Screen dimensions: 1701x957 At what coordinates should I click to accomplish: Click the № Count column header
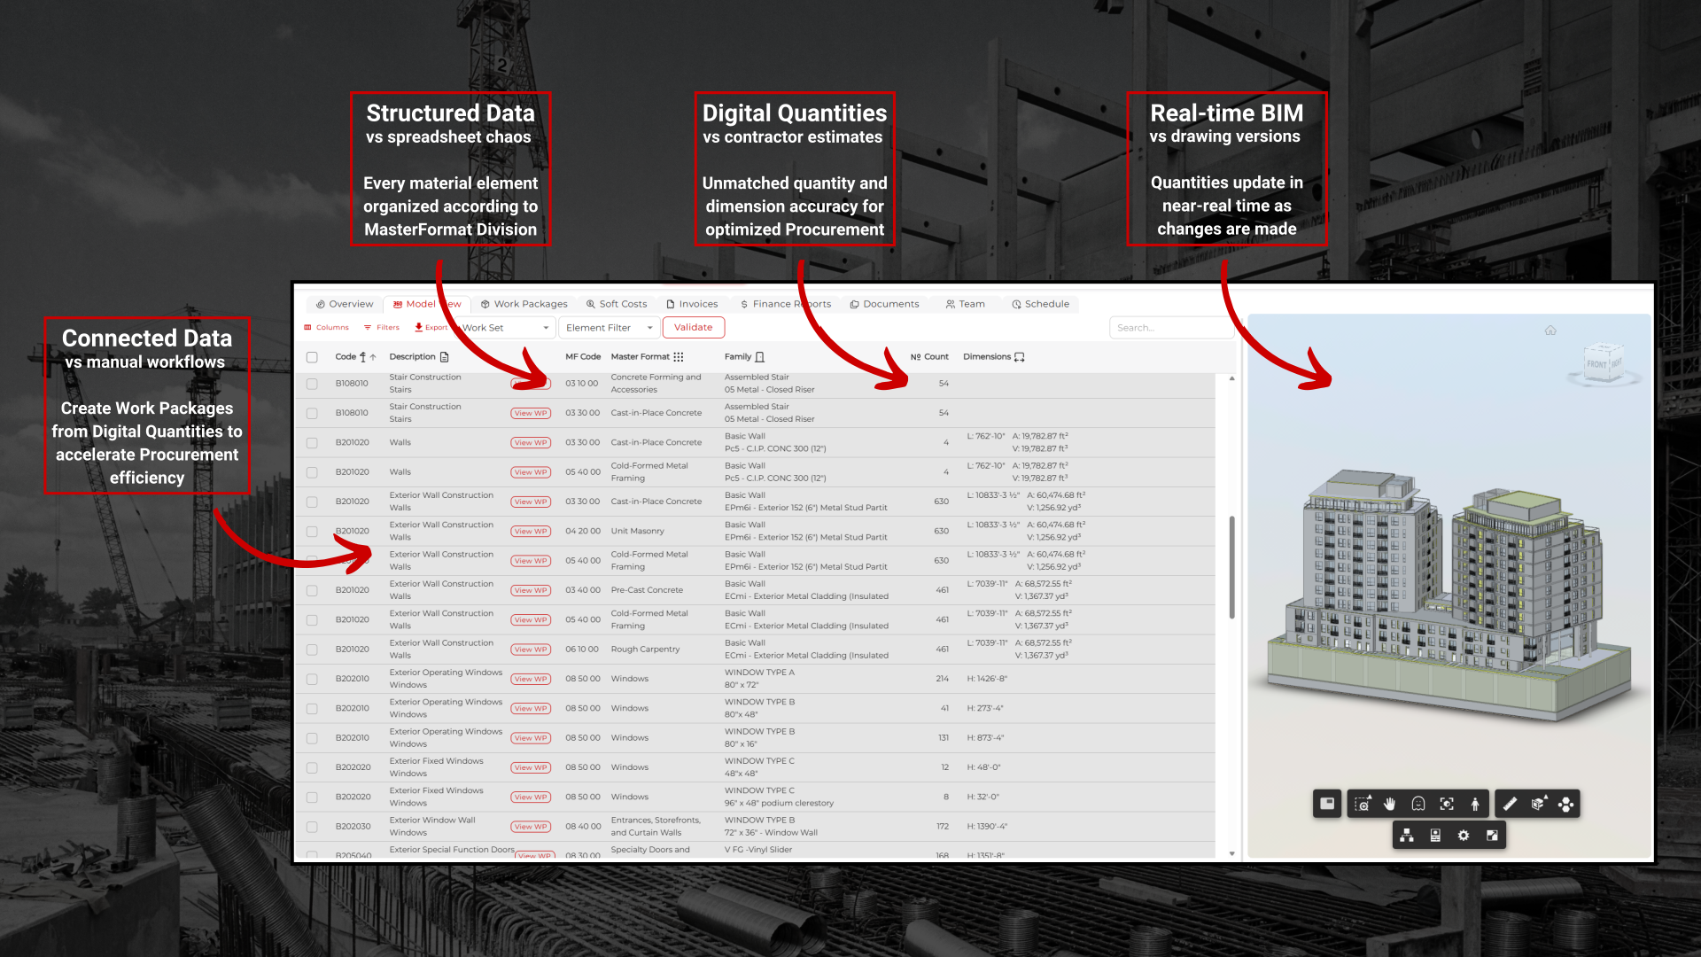pos(929,357)
